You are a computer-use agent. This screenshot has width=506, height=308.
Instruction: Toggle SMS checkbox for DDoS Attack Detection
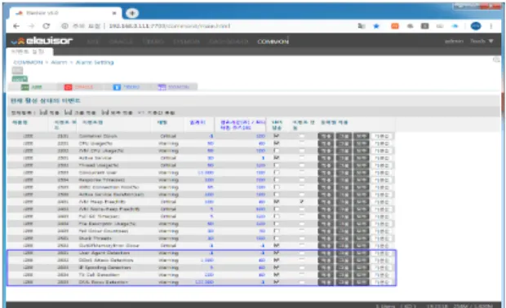276,260
